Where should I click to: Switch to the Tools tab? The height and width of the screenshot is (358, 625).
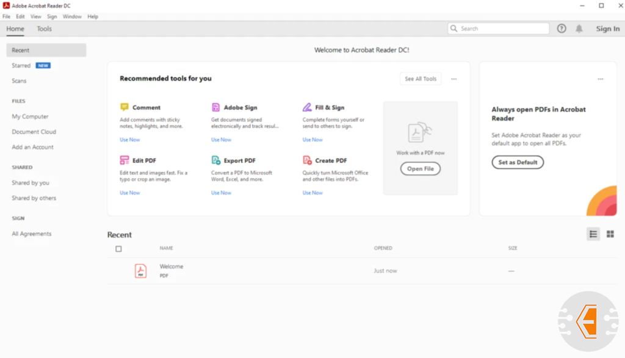pos(45,29)
